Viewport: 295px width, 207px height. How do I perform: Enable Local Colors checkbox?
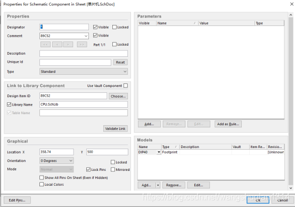[x=42, y=184]
